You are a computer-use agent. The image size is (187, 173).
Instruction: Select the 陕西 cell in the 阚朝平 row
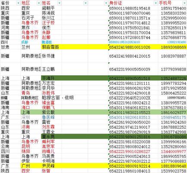click(x=10, y=8)
